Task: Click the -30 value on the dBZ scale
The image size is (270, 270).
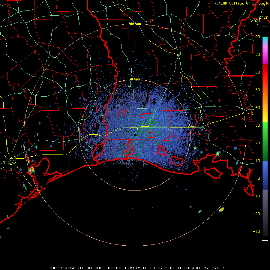Action: pyautogui.click(x=256, y=231)
